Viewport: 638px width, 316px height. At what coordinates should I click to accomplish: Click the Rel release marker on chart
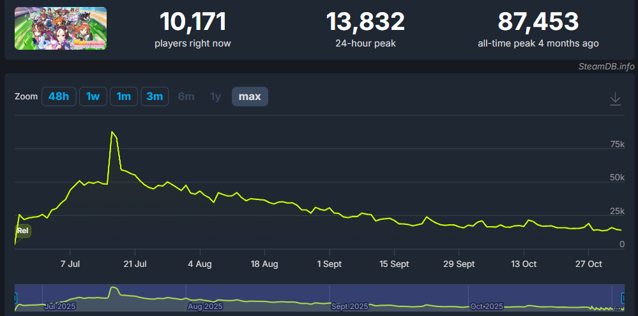click(23, 231)
